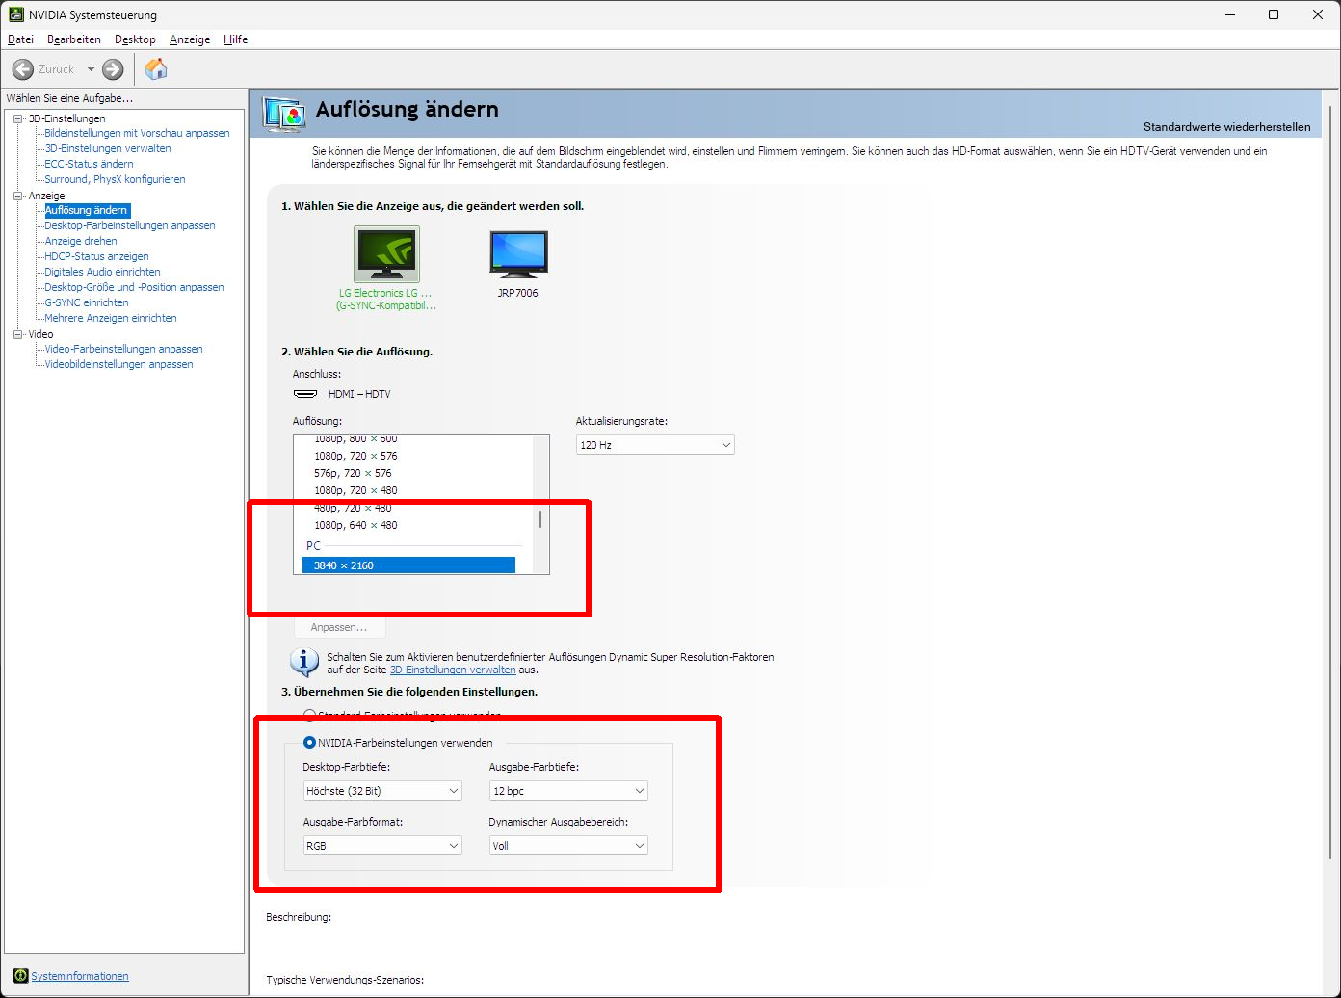The width and height of the screenshot is (1341, 998).
Task: Open the Ausgabe-Farbformat RGB dropdown
Action: (x=382, y=846)
